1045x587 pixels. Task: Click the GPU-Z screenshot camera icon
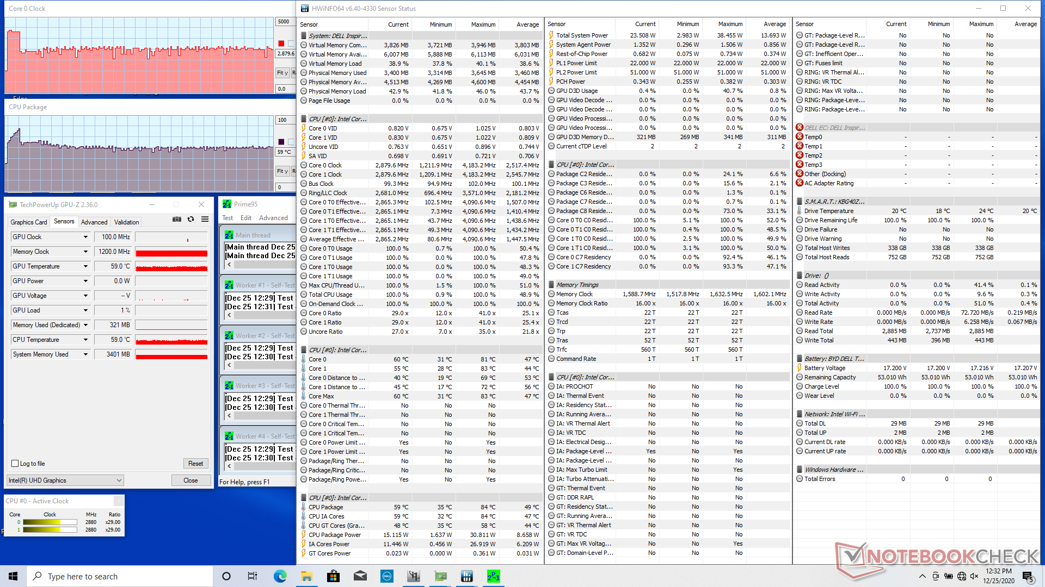[x=177, y=219]
